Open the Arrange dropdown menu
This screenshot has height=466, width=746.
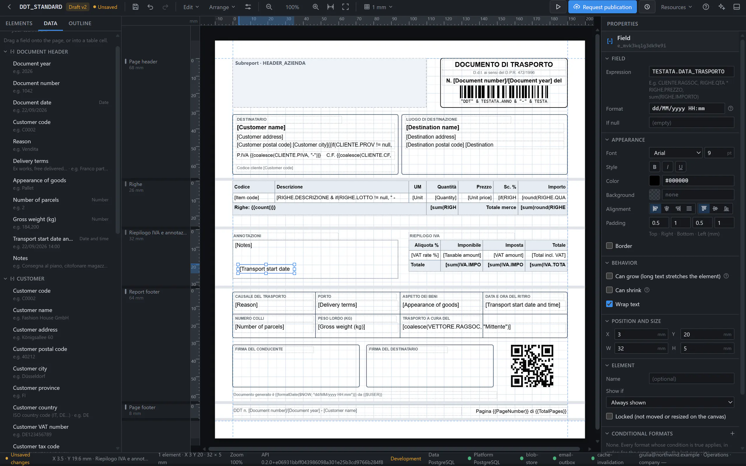click(222, 7)
